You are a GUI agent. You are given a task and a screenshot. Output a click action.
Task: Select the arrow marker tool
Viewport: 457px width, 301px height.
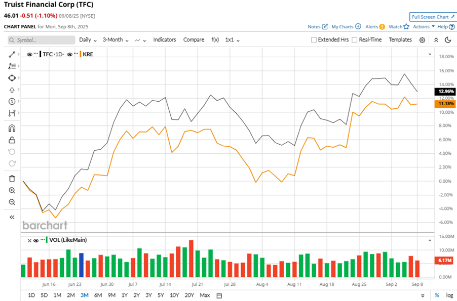tap(12, 90)
